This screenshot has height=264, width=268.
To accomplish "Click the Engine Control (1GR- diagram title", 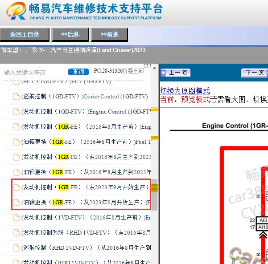I will click(x=235, y=126).
